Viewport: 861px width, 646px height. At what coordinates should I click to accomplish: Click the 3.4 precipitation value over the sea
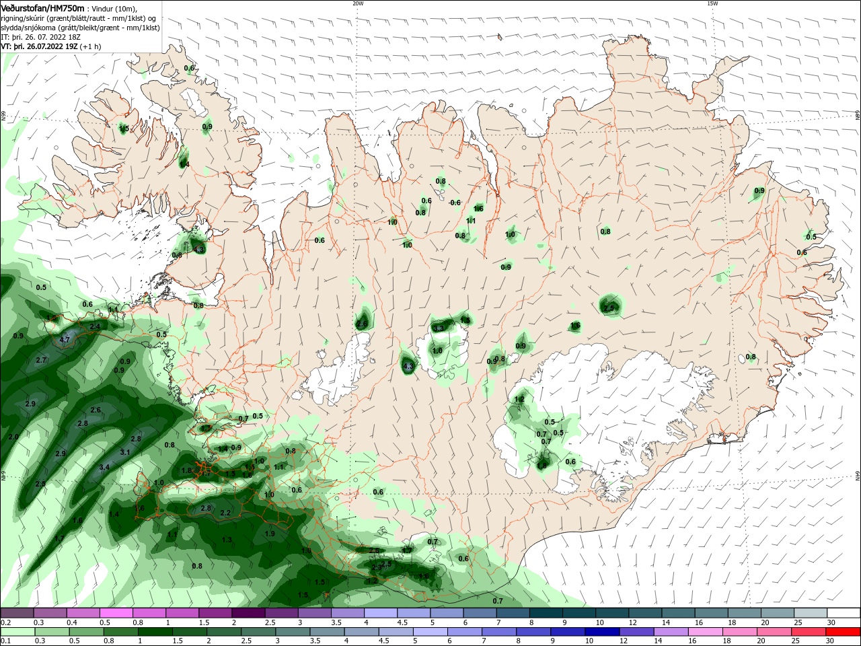click(x=104, y=467)
